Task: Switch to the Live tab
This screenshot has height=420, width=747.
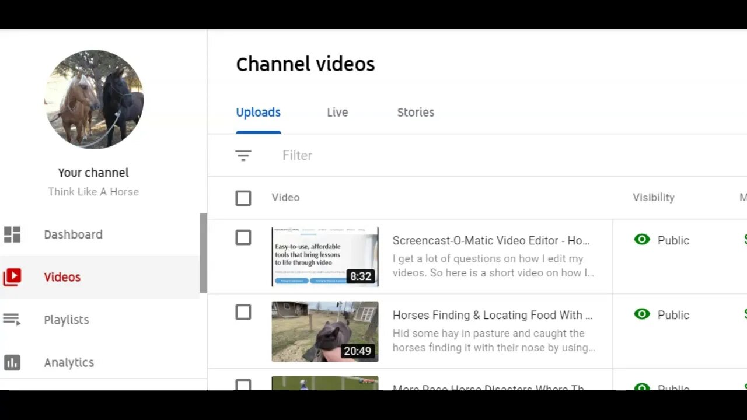Action: [337, 113]
